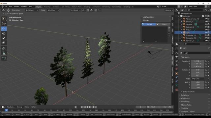Open the rotation Mode XYZ Euler dropdown
This screenshot has height=118, width=211.
pyautogui.click(x=198, y=79)
